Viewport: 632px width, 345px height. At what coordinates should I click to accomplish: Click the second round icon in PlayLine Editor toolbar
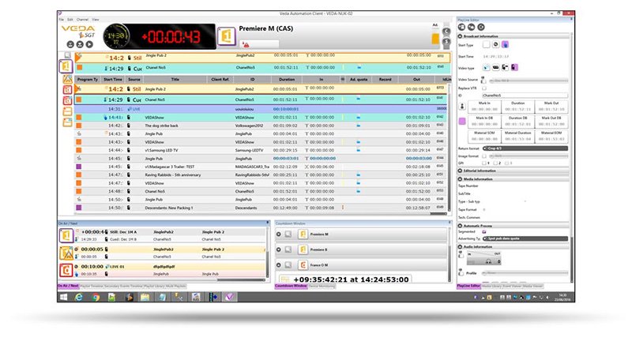pos(471,27)
